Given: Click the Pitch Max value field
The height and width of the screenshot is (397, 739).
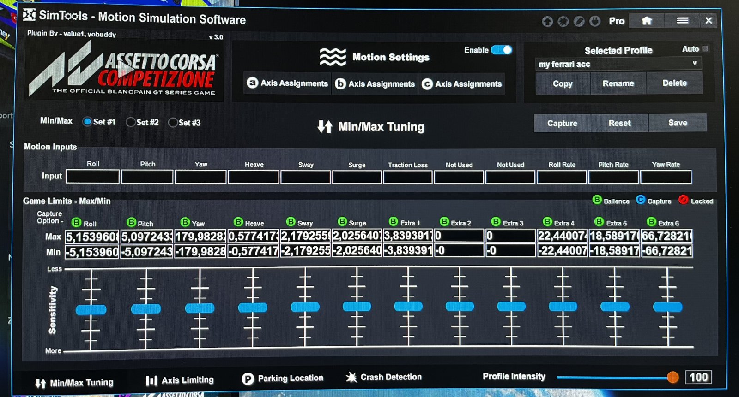Looking at the screenshot, I should pos(146,237).
